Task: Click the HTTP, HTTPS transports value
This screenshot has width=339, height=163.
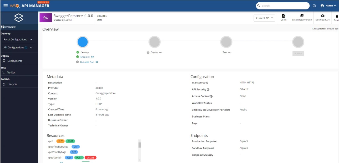Action: click(x=247, y=82)
